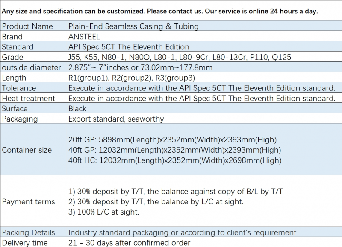Select the "Tolerance" row label
The height and width of the screenshot is (247, 342).
click(x=19, y=88)
